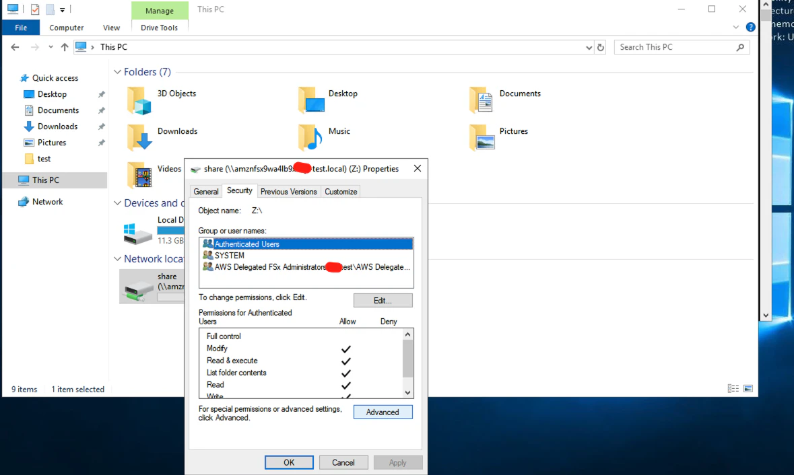Click the New folder quick access icon
This screenshot has width=794, height=475.
(x=50, y=9)
